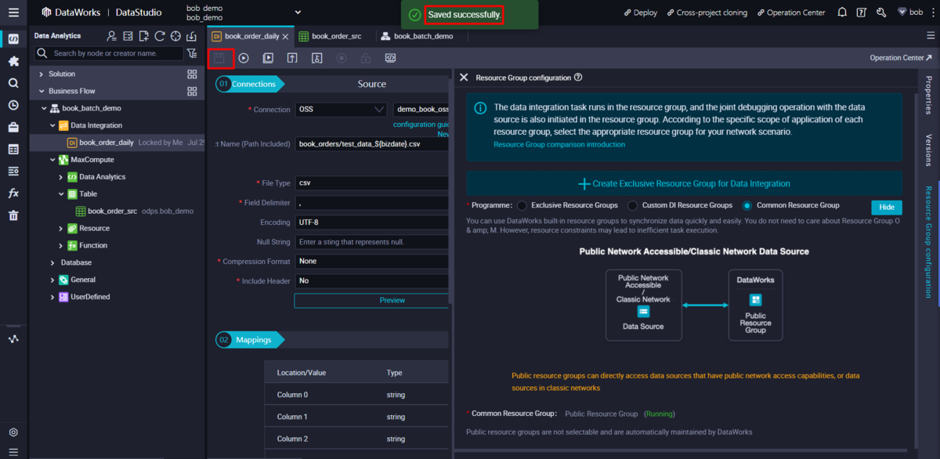Image resolution: width=940 pixels, height=459 pixels.
Task: Select Exclusive Resource Groups radio button
Action: tap(522, 205)
